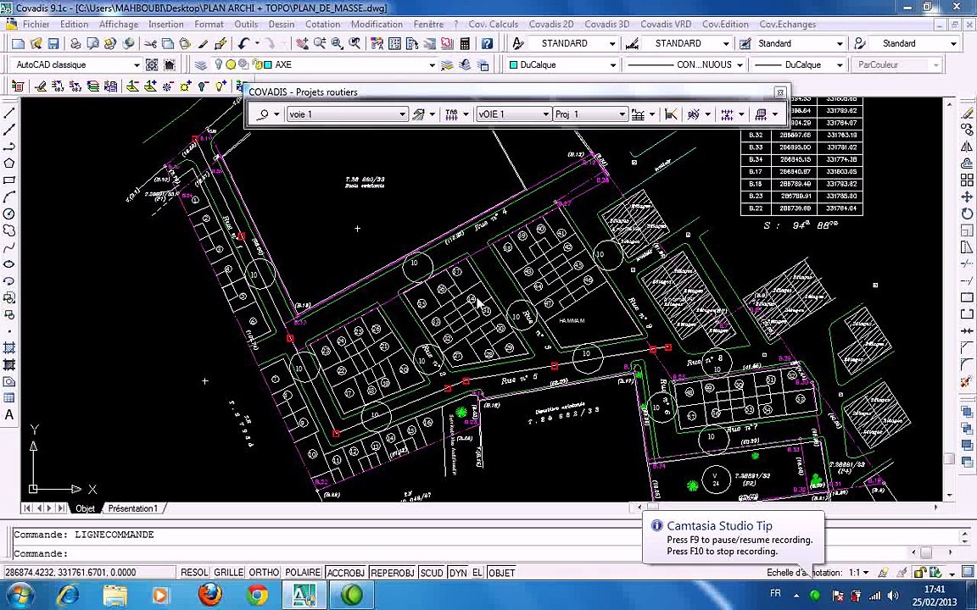Activate the Pan hand tool
The width and height of the screenshot is (977, 610).
tap(302, 43)
